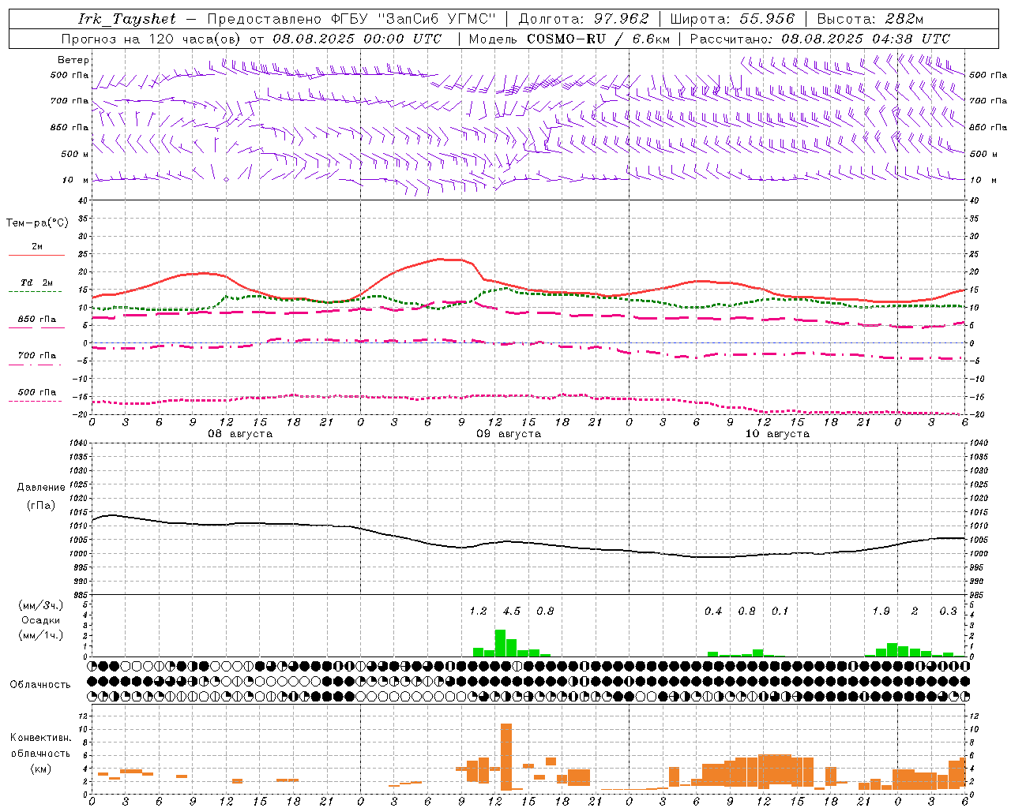Click the "1.9" three-hour precipitation value
Viewport: 1011px width, 808px height.
point(881,612)
